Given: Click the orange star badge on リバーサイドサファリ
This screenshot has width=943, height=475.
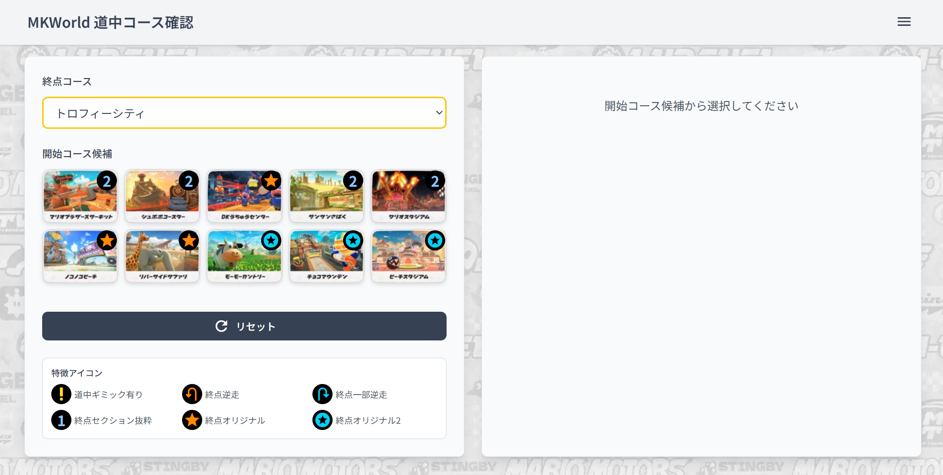Looking at the screenshot, I should [x=189, y=240].
